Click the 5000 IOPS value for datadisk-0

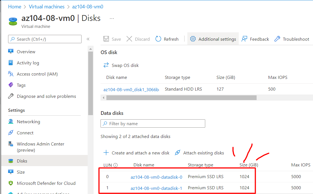coord(296,177)
